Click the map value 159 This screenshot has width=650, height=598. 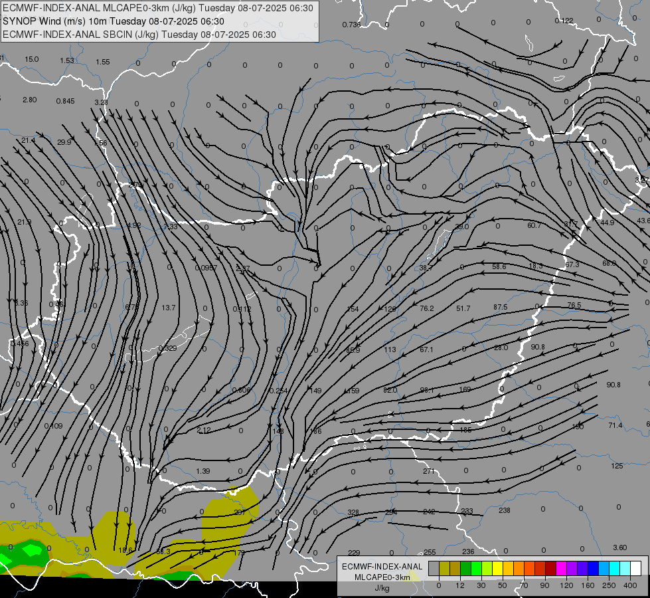click(353, 391)
